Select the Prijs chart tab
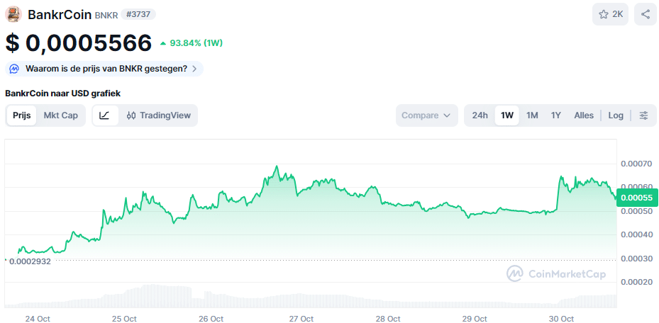659x323 pixels. pos(22,115)
